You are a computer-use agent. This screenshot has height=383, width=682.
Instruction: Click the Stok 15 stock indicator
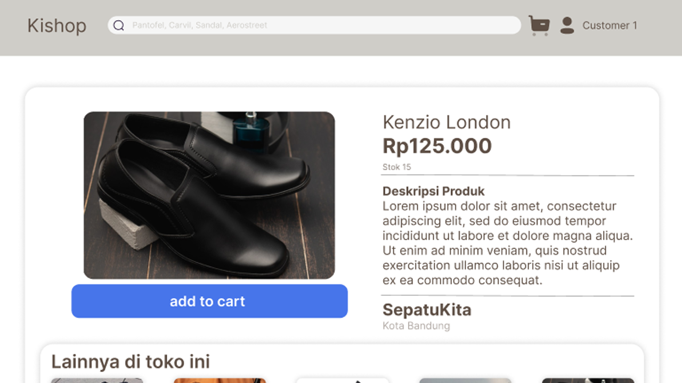coord(396,167)
